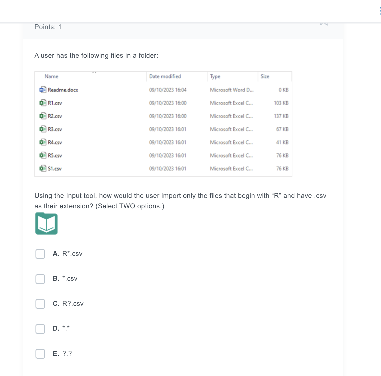
Task: Select the R1.csv file name
Action: tap(55, 103)
